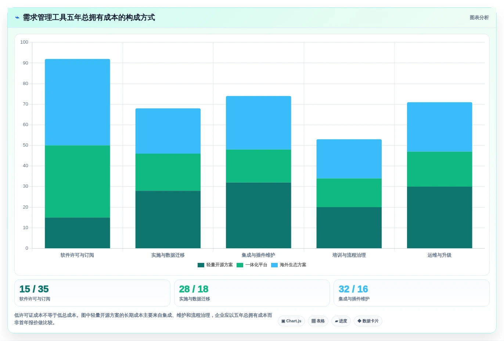Click the 图表分析 label in header

pyautogui.click(x=479, y=18)
